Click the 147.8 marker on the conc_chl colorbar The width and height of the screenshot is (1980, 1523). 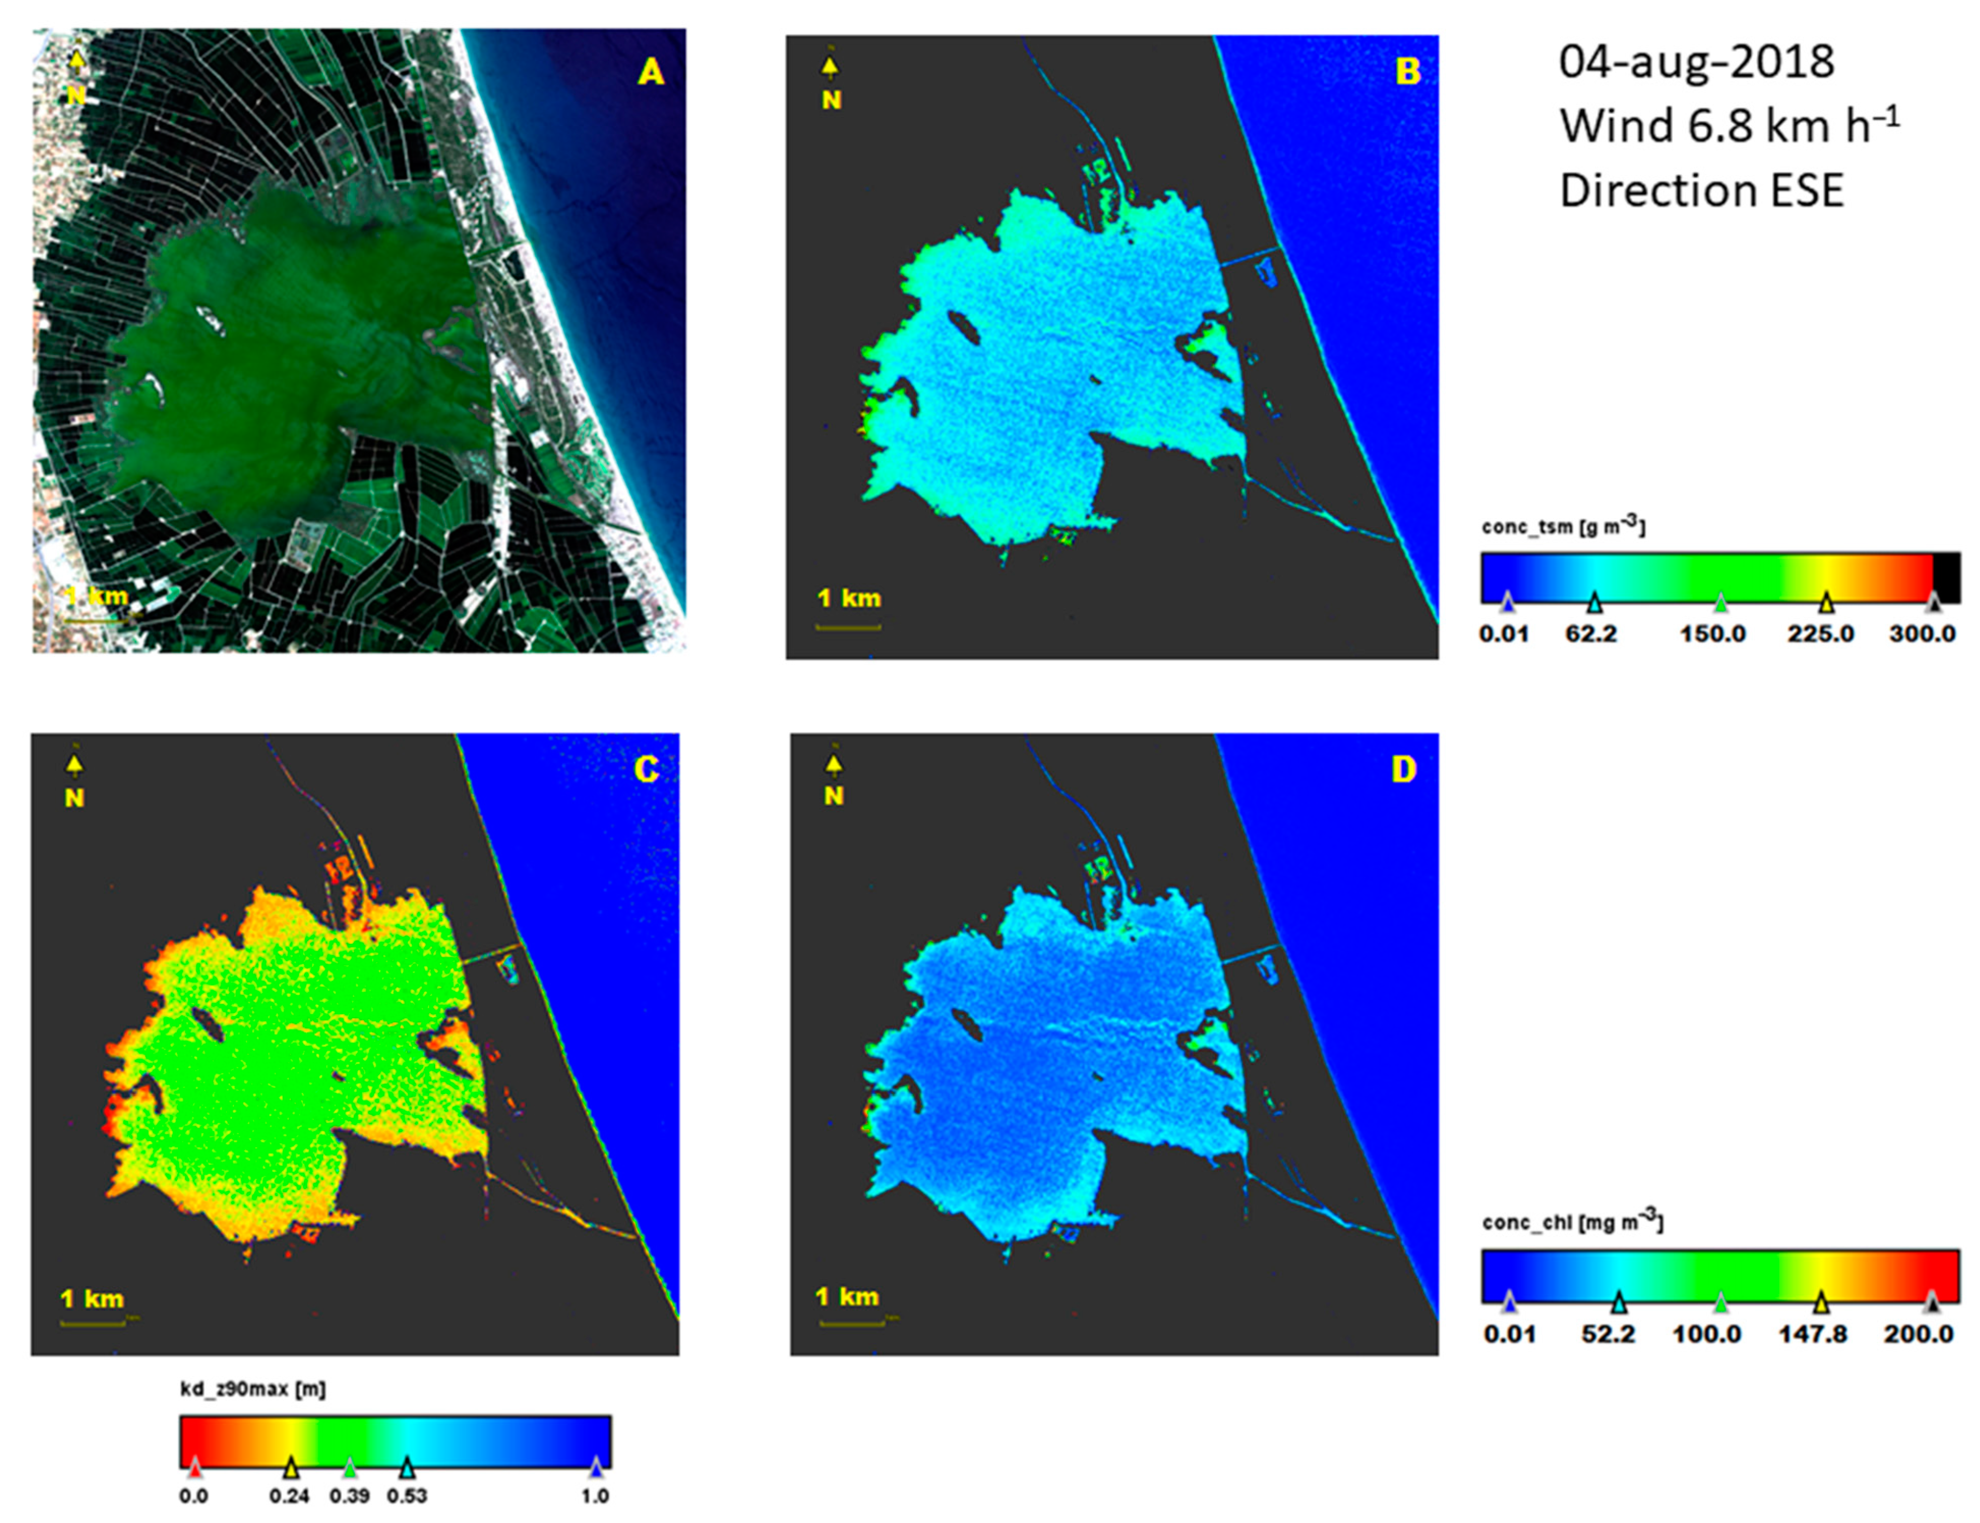1820,1304
